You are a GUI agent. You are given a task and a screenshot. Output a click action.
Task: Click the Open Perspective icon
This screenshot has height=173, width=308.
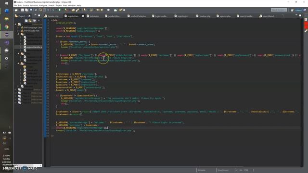(292, 10)
